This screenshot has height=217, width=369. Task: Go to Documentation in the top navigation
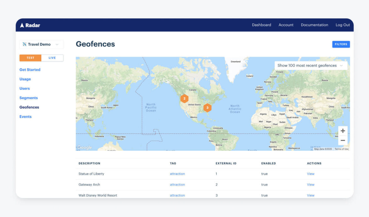[314, 25]
